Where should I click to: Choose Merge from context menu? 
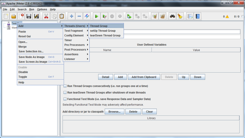pos(40,47)
